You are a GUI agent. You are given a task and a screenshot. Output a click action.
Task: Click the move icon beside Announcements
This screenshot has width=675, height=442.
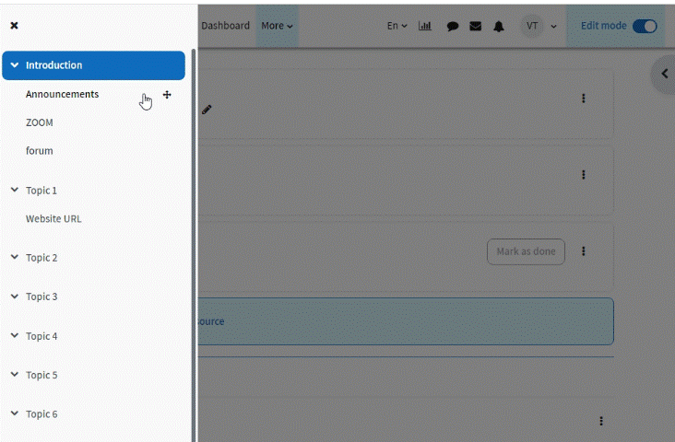pos(167,95)
